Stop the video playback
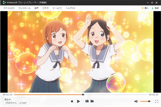This screenshot has width=161, height=107. click(72, 101)
